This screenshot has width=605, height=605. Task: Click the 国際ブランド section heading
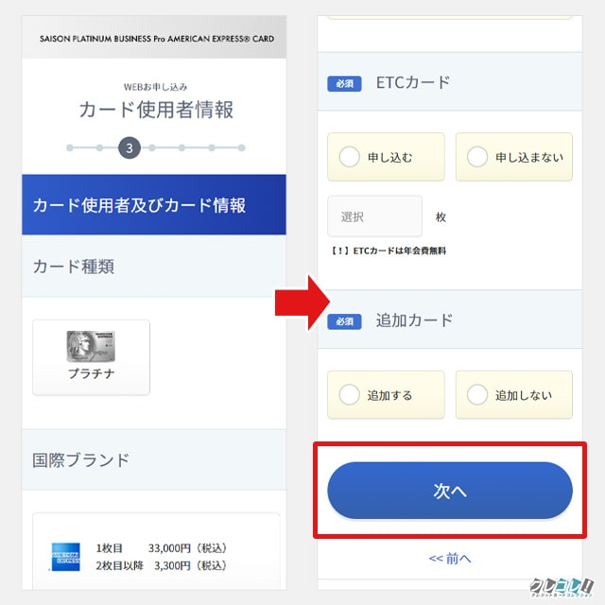[81, 460]
